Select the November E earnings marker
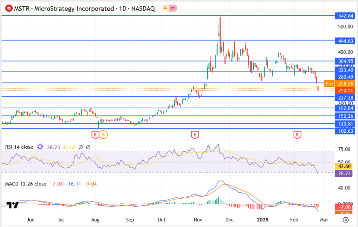358x227 pixels. point(195,134)
